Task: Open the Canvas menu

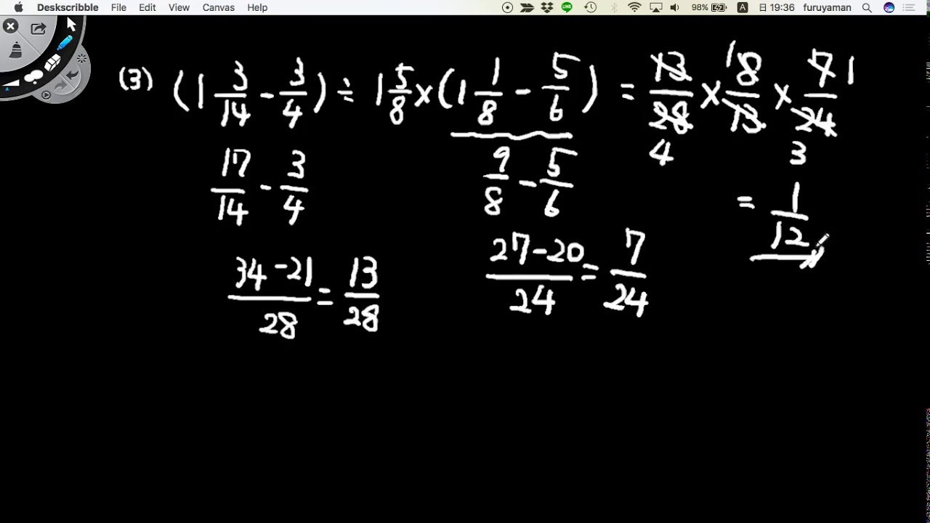Action: [219, 7]
